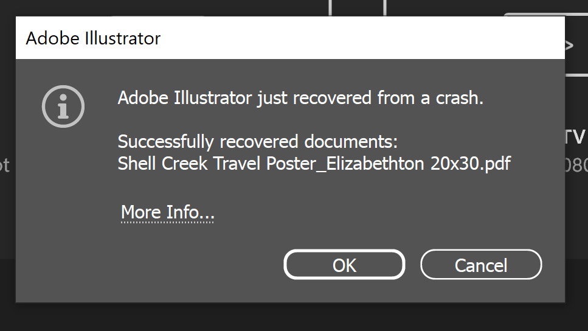
Task: Click the Successfully recovered documents label
Action: pyautogui.click(x=257, y=142)
